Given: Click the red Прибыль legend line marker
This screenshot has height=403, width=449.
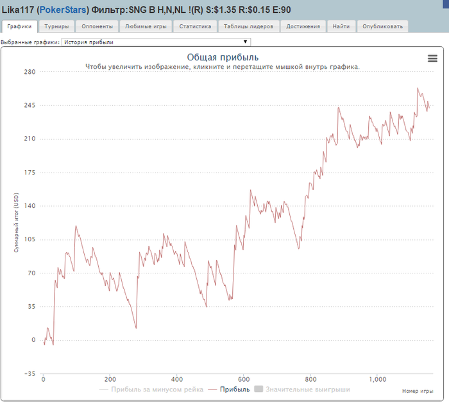Looking at the screenshot, I should [212, 390].
